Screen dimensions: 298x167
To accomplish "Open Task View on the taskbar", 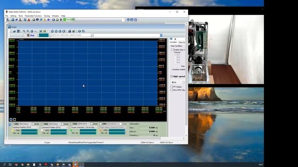I will point(10,165).
